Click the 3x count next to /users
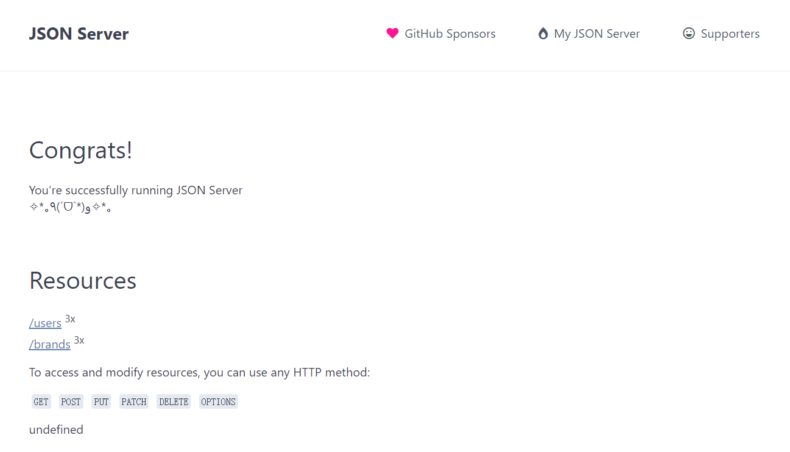This screenshot has height=452, width=790. click(x=70, y=319)
